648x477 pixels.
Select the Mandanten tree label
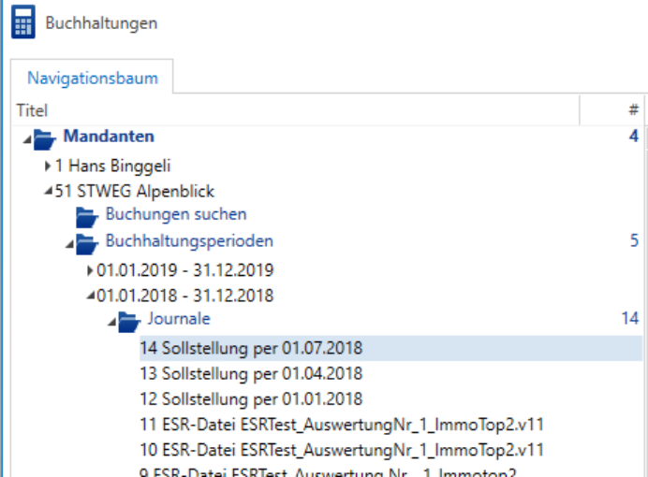(x=109, y=137)
